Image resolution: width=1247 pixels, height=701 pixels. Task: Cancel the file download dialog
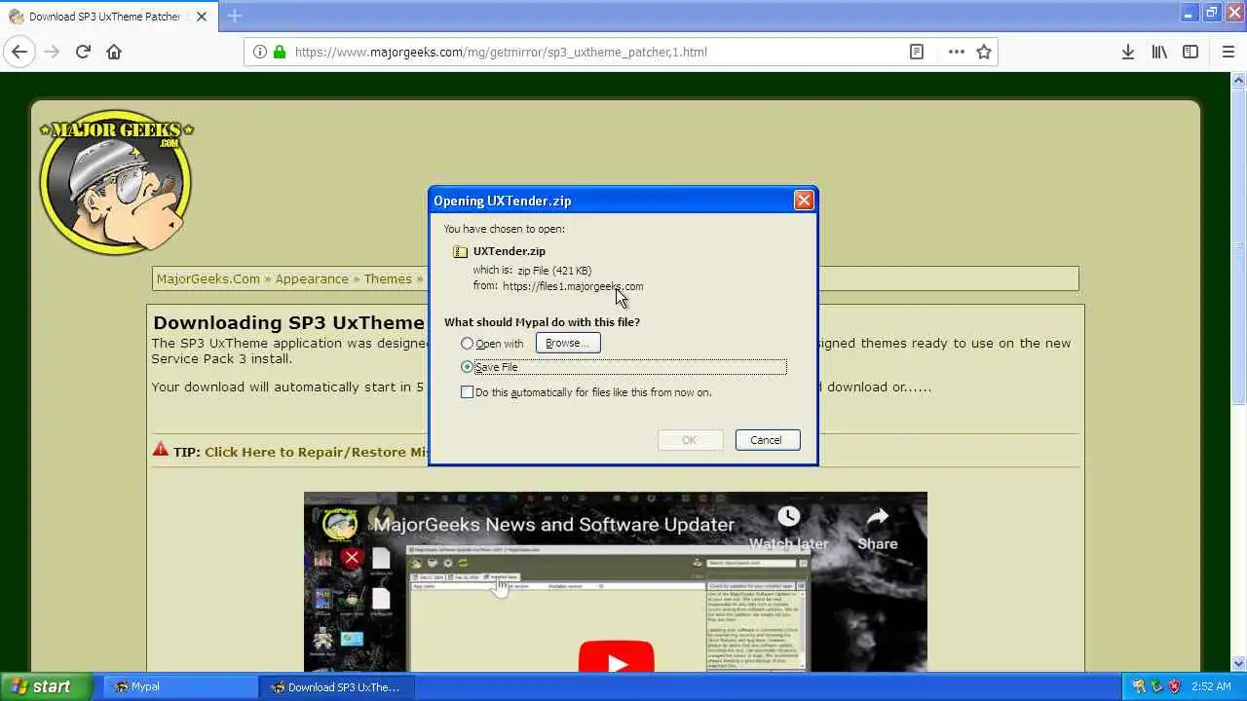coord(767,440)
